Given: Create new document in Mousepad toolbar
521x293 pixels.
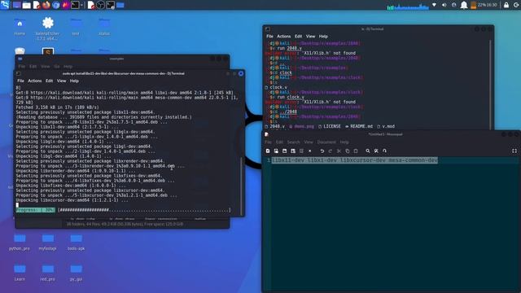Looking at the screenshot, I should pos(268,151).
